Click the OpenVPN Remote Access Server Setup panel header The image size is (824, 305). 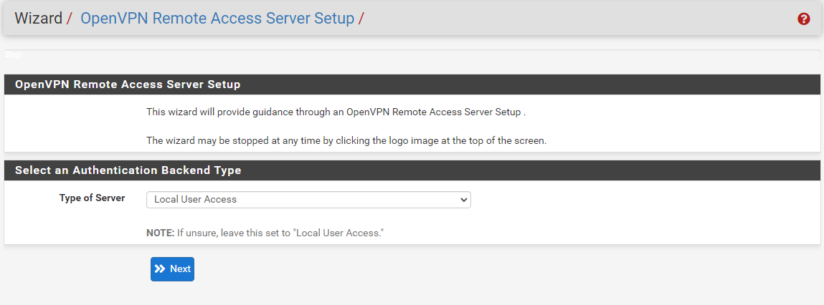click(412, 84)
